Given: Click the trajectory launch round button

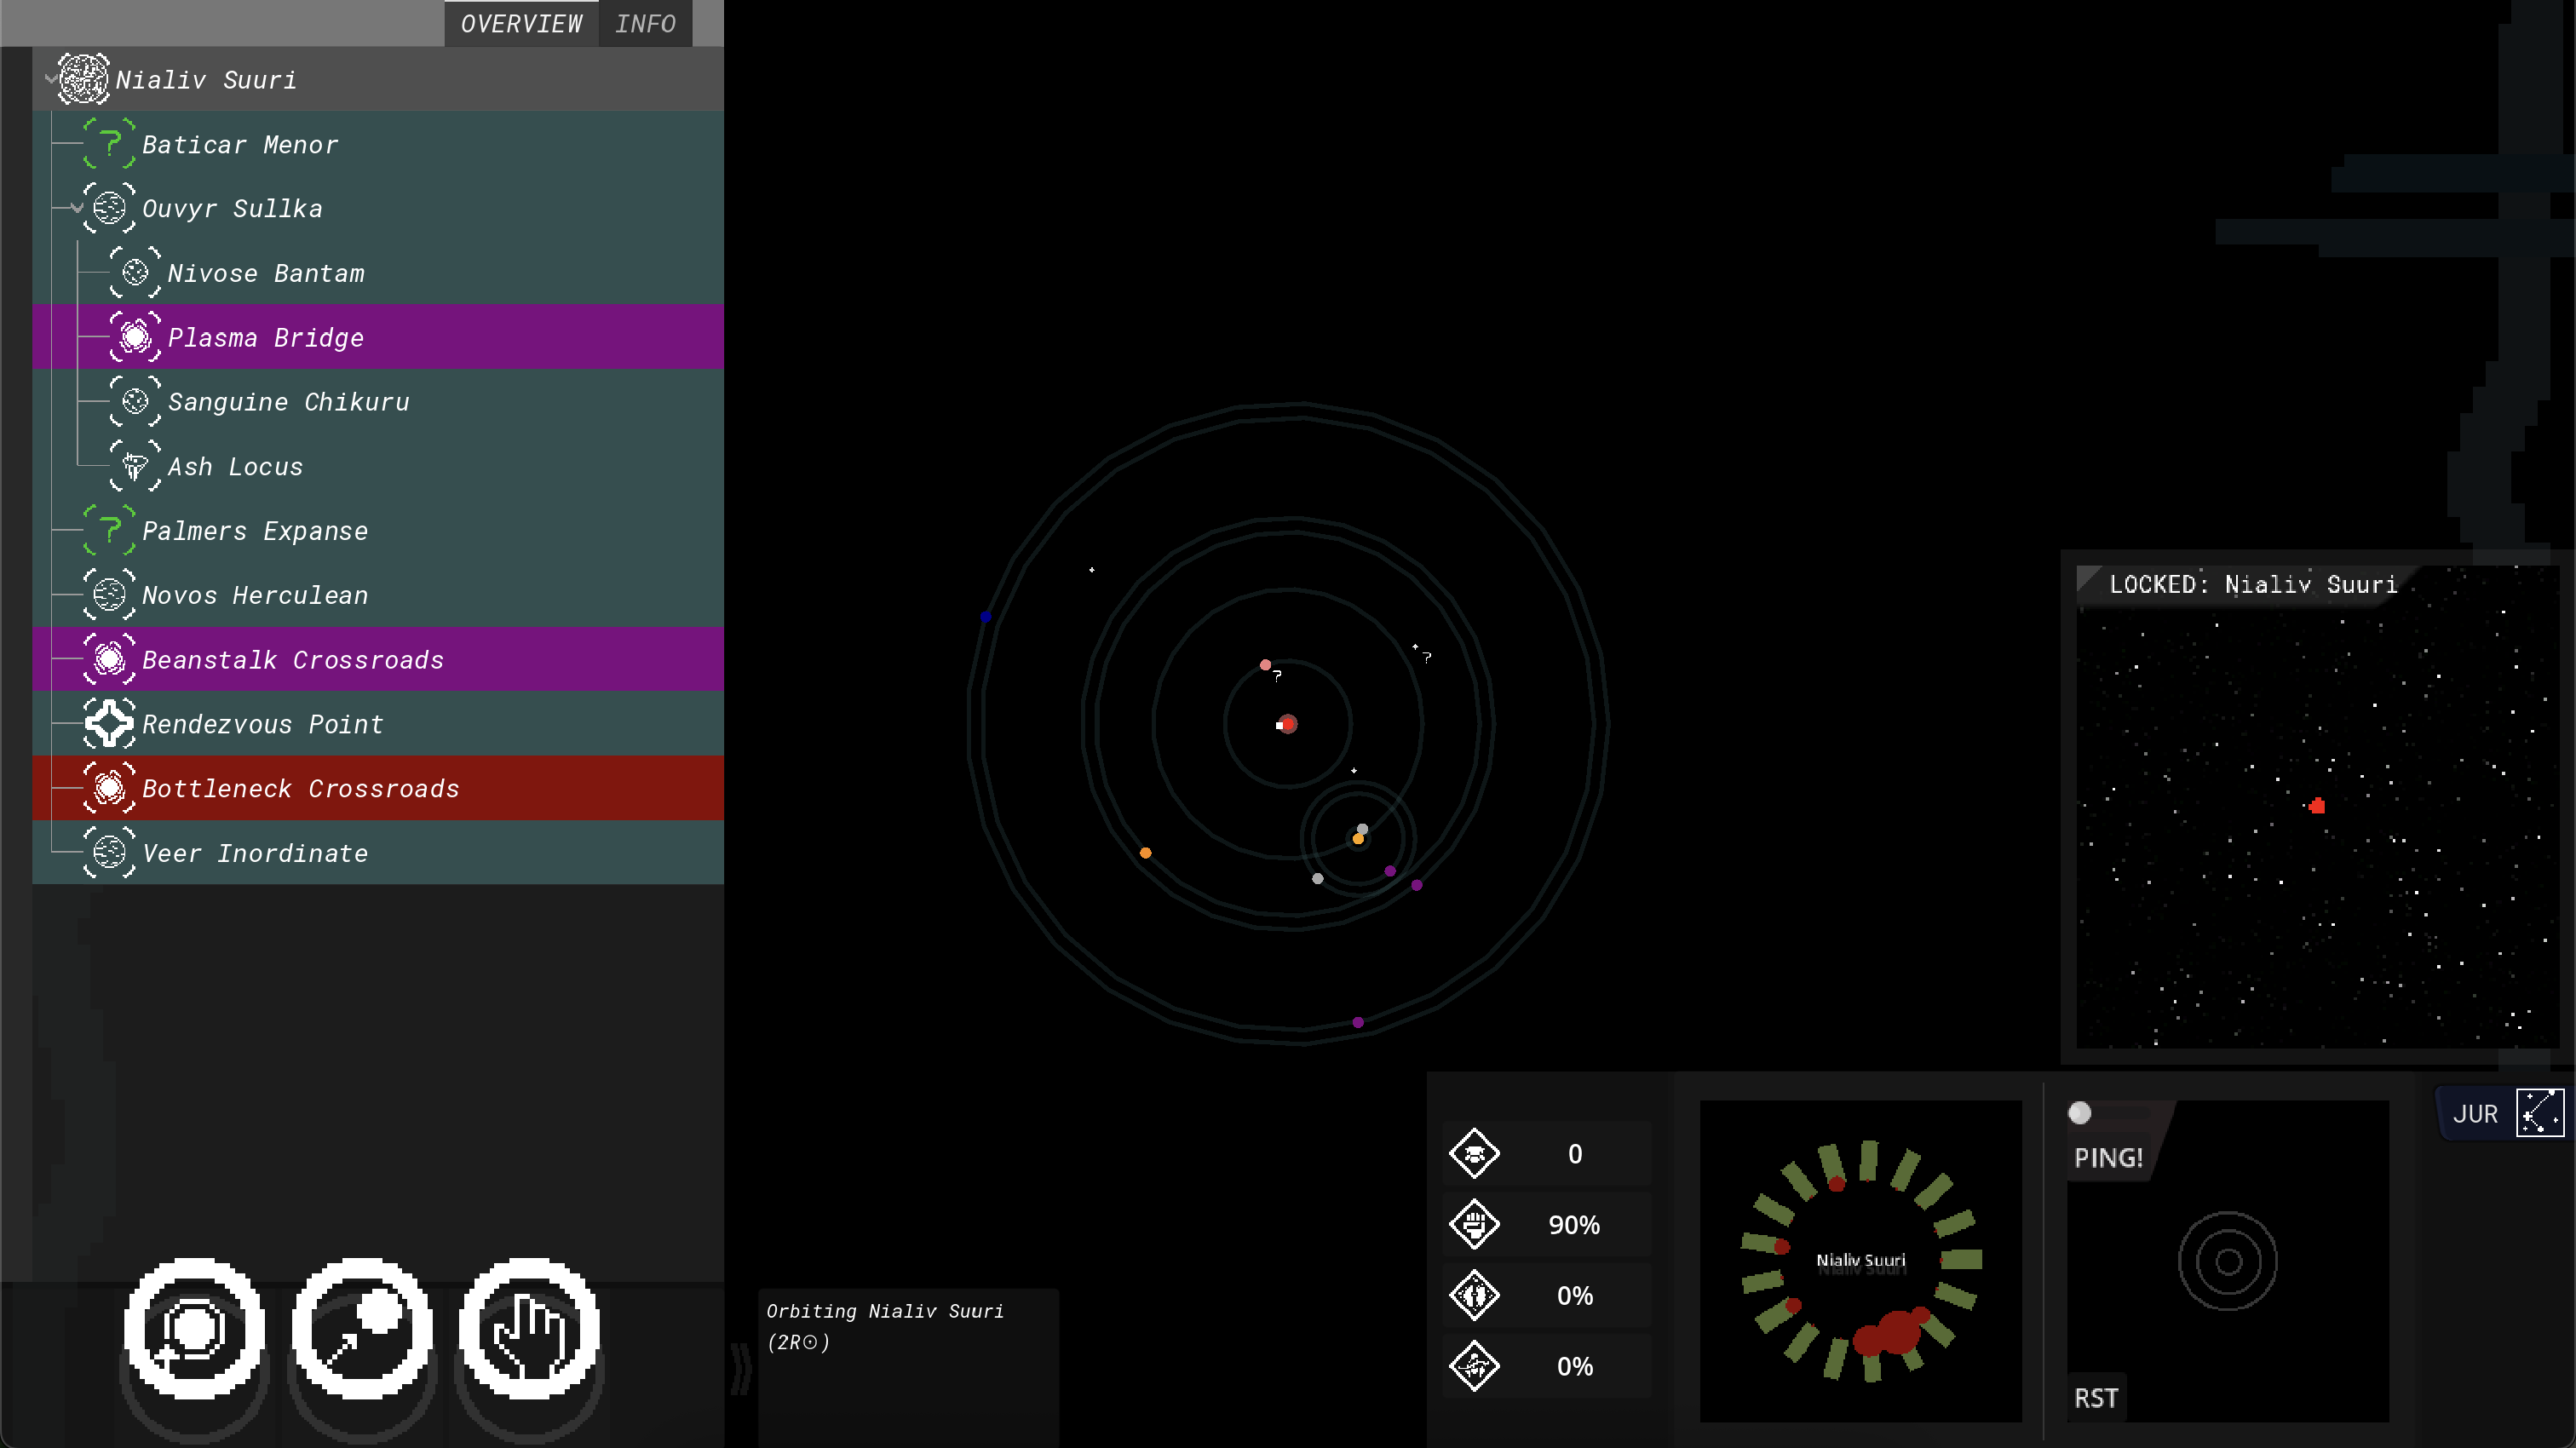Looking at the screenshot, I should (x=362, y=1329).
